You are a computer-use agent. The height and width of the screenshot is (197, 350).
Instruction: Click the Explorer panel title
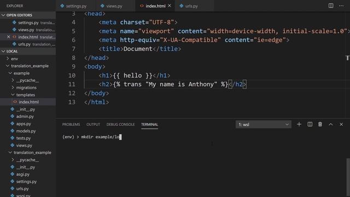pyautogui.click(x=15, y=6)
